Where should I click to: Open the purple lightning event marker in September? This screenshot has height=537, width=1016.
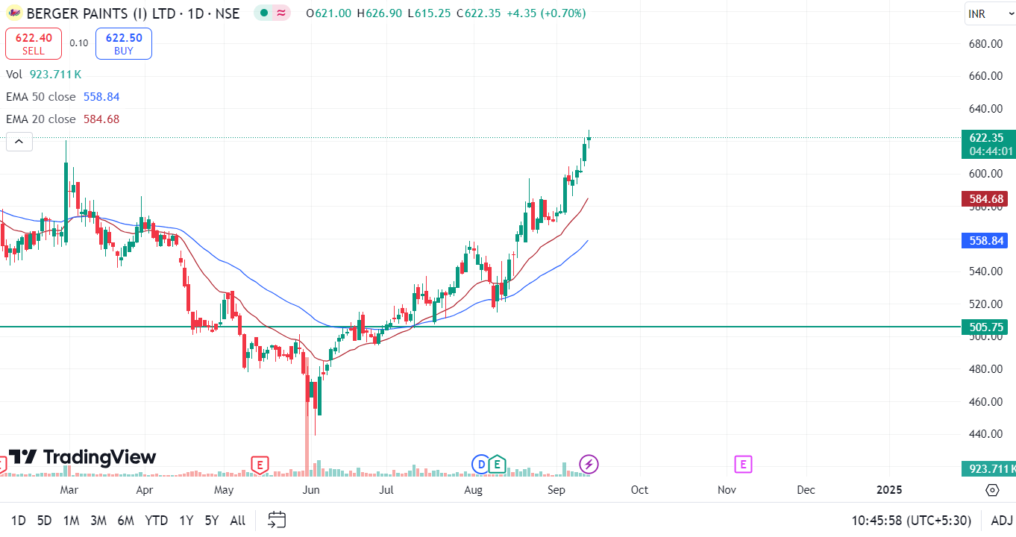589,465
